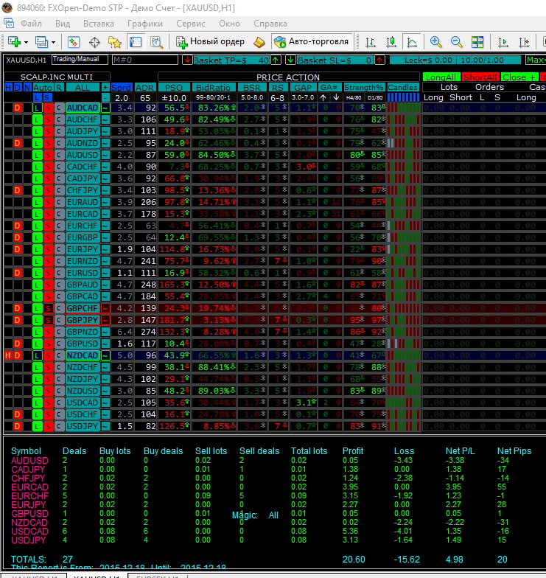Screen dimensions: 546x578
Task: Raise Basket TP with the green up arrow
Action: pos(276,60)
